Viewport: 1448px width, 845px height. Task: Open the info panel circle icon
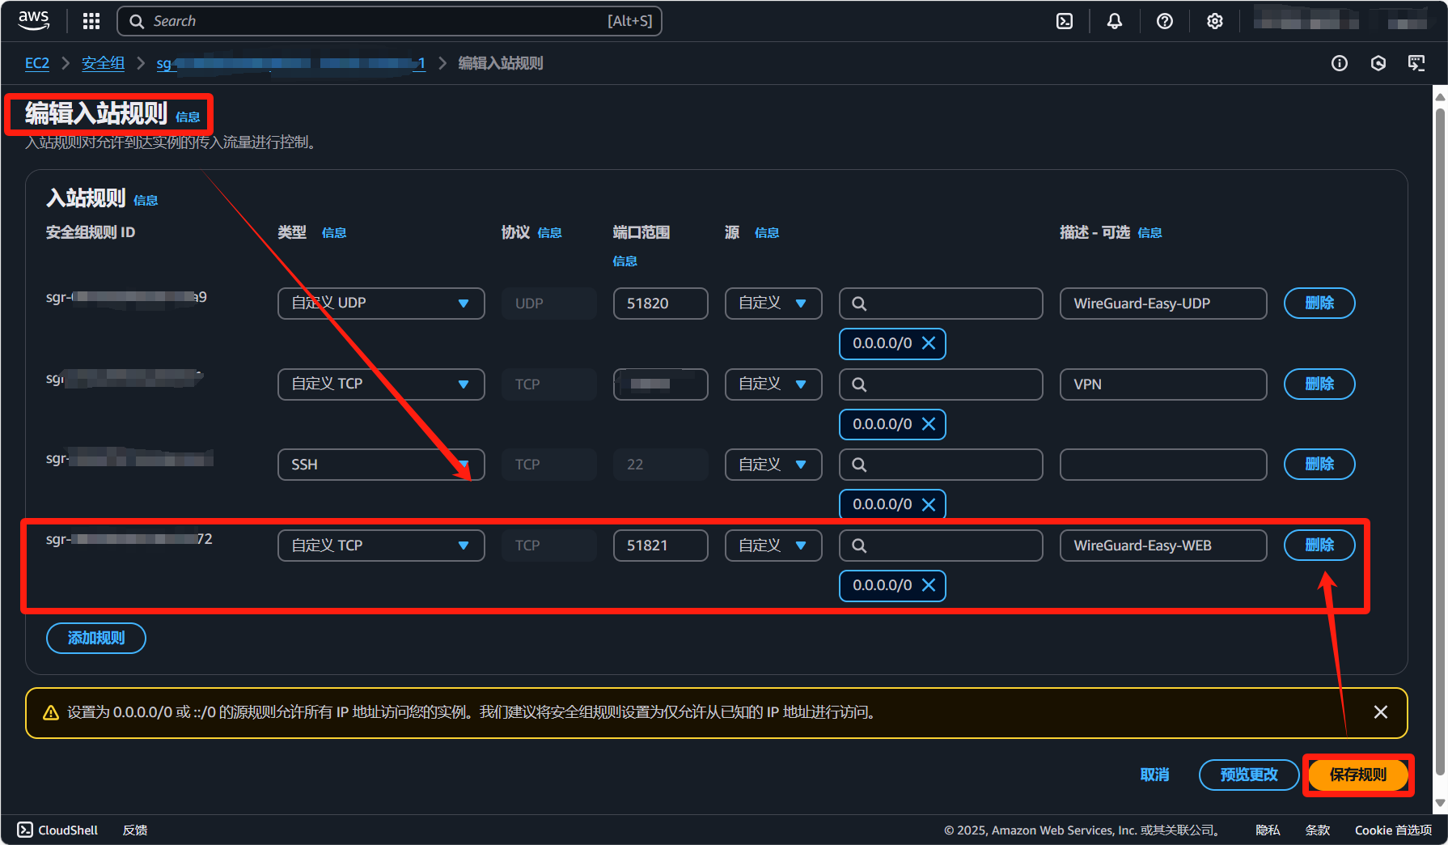point(1340,63)
